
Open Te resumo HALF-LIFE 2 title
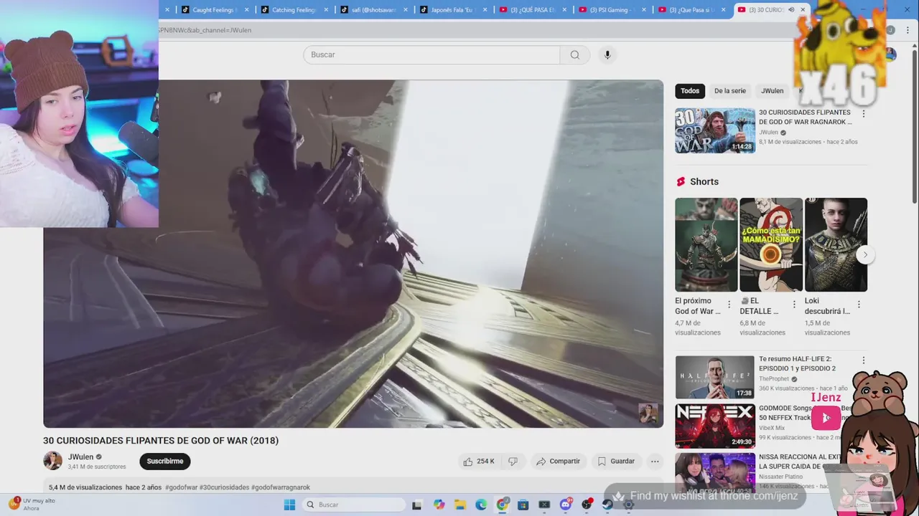[797, 363]
